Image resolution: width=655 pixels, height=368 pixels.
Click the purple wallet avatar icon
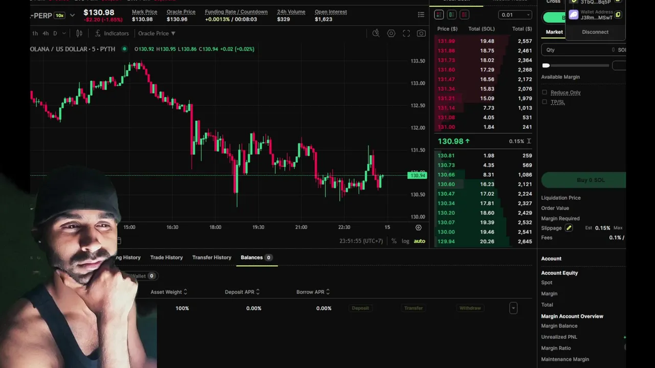coord(574,15)
